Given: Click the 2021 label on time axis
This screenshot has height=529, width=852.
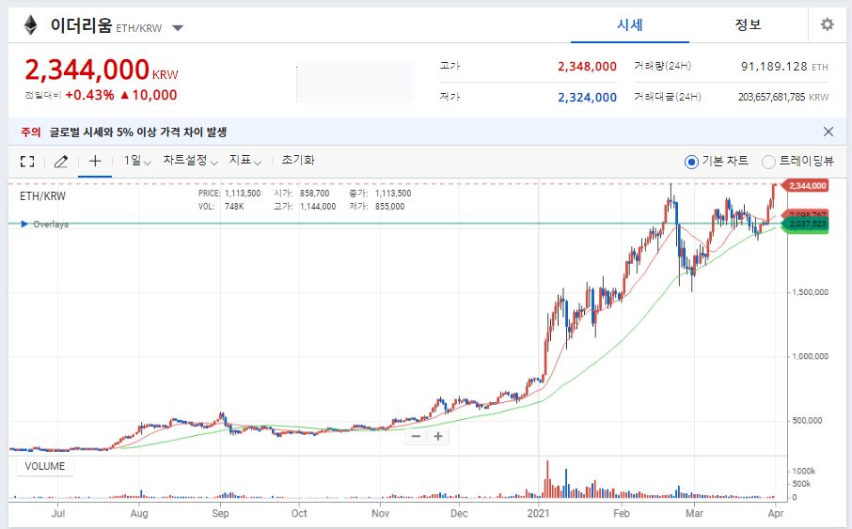Looking at the screenshot, I should (x=538, y=513).
